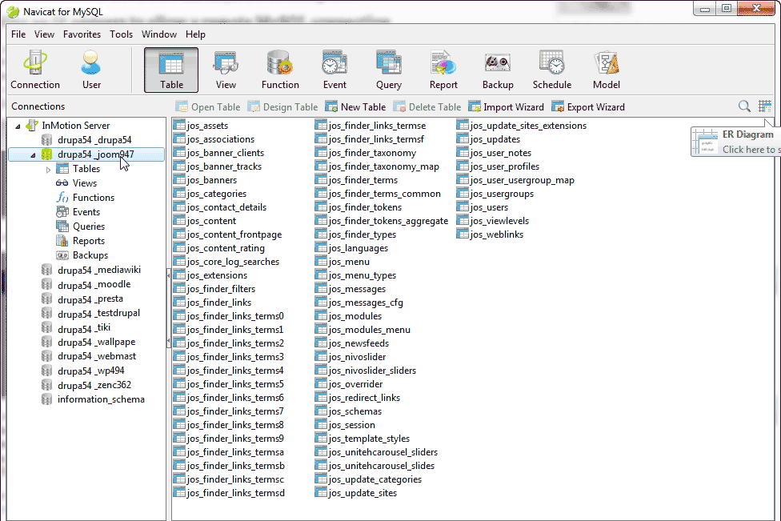781x521 pixels.
Task: Select the jos_users table
Action: pyautogui.click(x=487, y=207)
